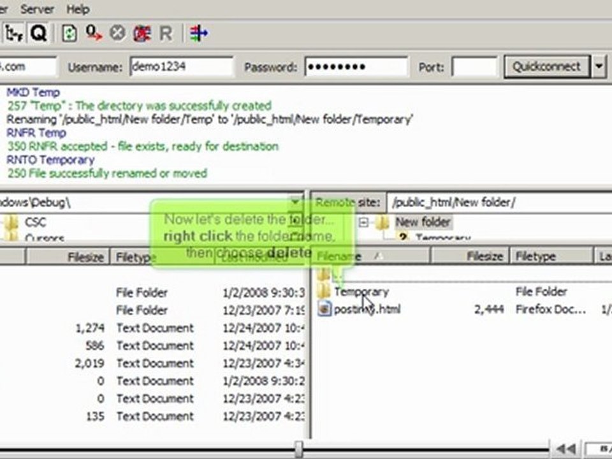Toggle the directory tree view icon
The image size is (612, 459).
13,33
